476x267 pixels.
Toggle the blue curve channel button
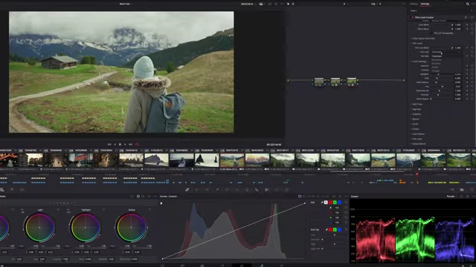click(x=339, y=202)
